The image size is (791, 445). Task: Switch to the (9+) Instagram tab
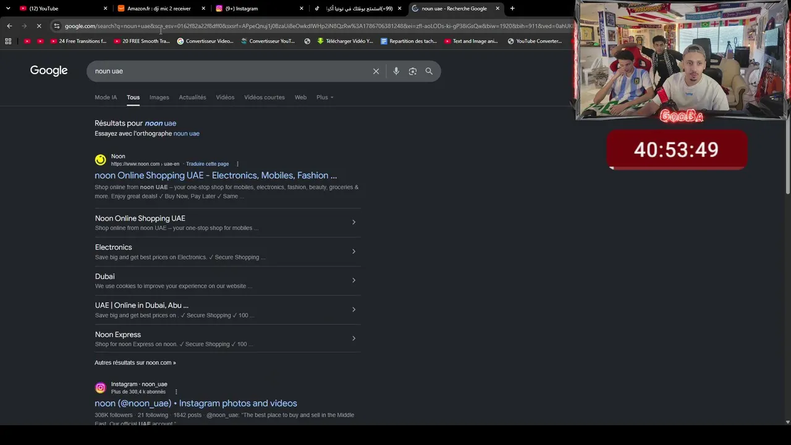(x=259, y=9)
